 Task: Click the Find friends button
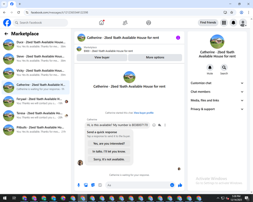[208, 23]
